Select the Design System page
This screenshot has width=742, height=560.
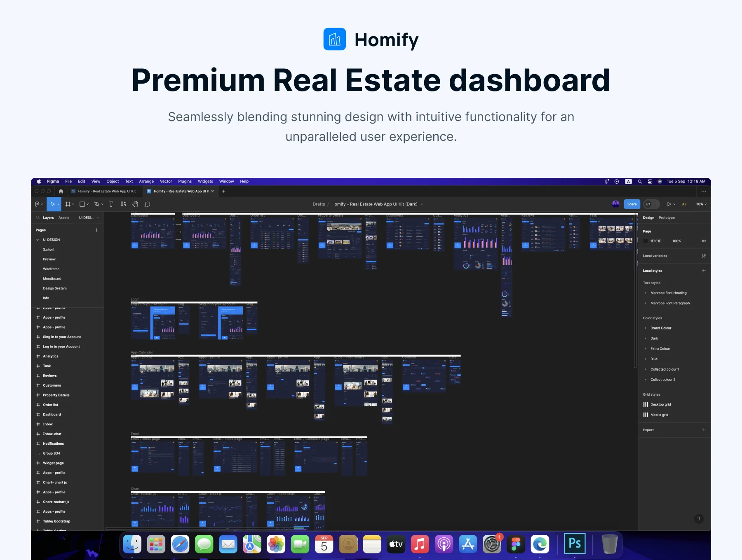(55, 288)
